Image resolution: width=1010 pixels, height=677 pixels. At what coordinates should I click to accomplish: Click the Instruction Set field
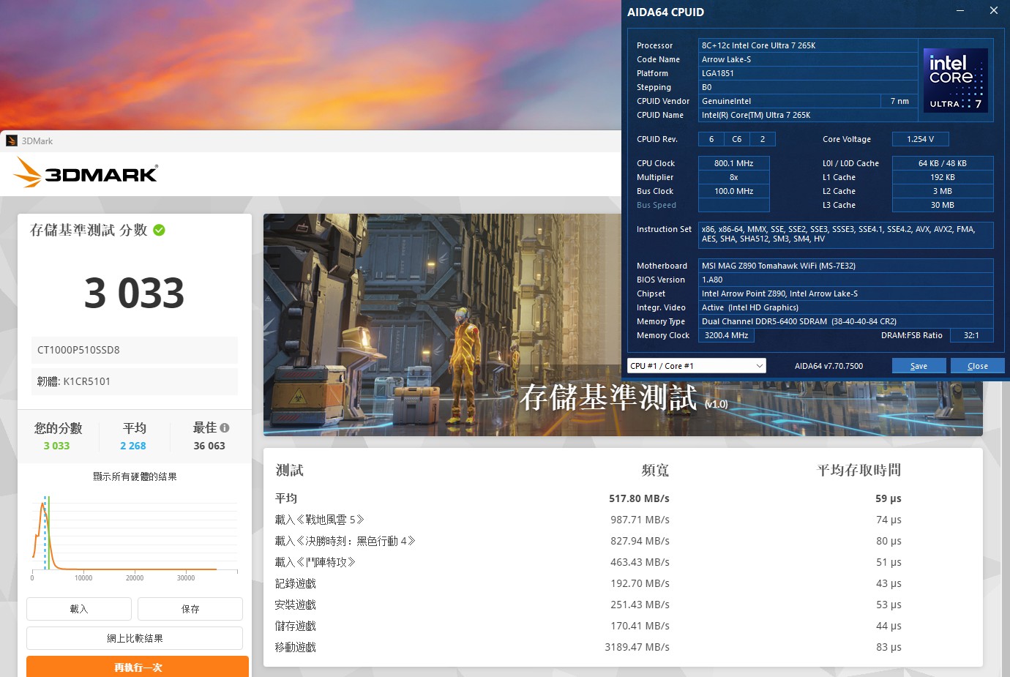(846, 234)
